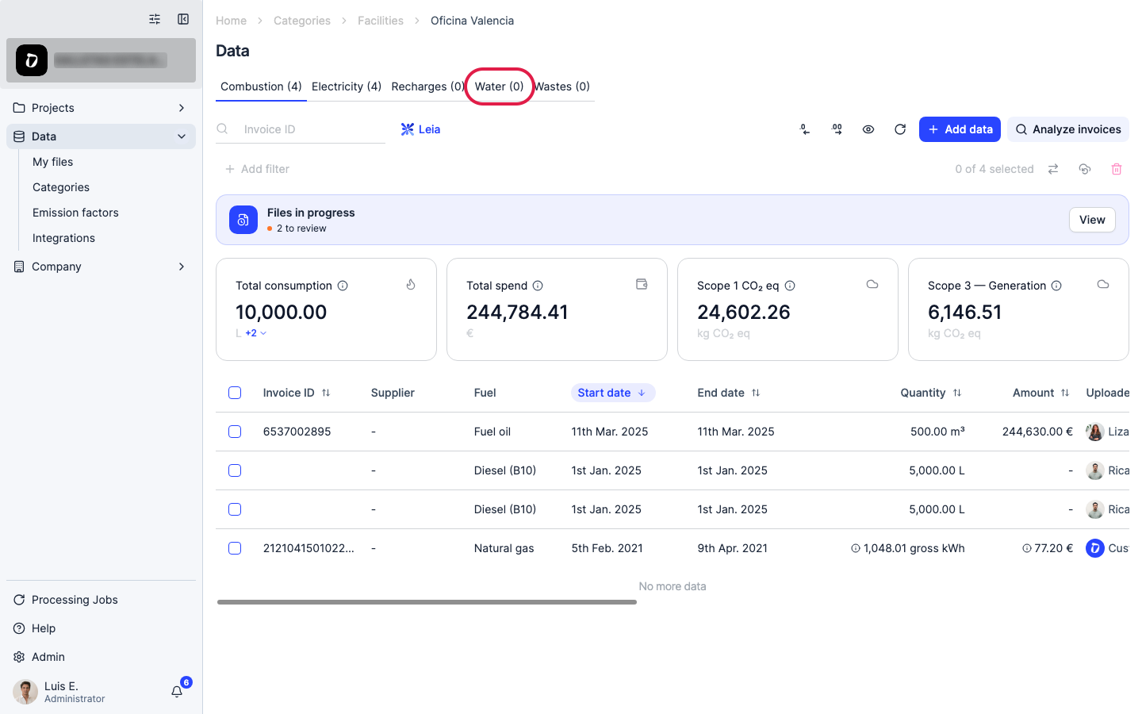Viewport: 1142px width, 714px height.
Task: Open Categories in sidebar
Action: click(61, 187)
